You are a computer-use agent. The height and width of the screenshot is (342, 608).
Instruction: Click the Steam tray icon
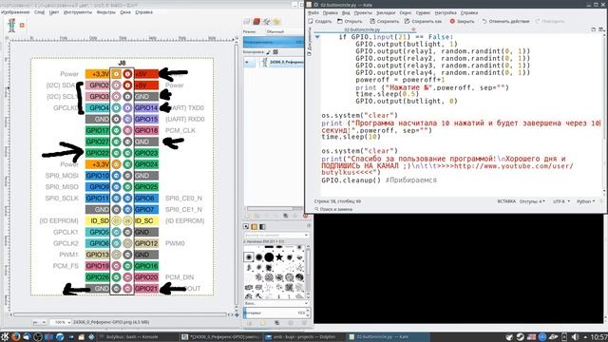click(521, 337)
